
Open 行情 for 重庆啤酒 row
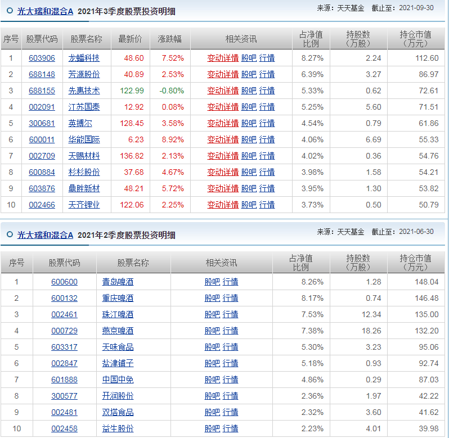coord(230,298)
